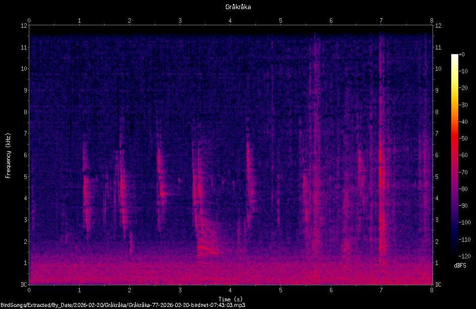Click the Gråkråka title text

[x=238, y=7]
